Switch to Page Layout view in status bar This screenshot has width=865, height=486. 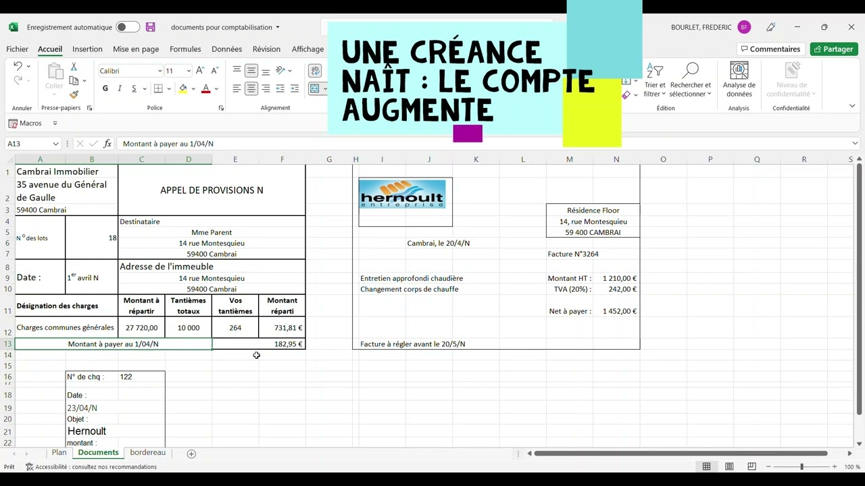pos(729,466)
